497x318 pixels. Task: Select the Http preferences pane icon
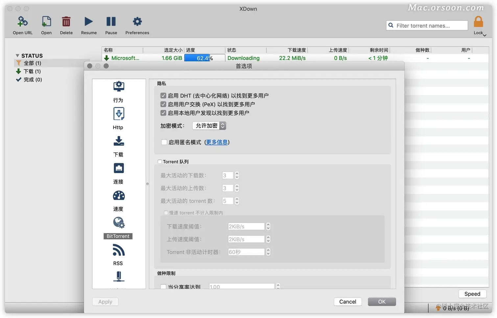[119, 114]
